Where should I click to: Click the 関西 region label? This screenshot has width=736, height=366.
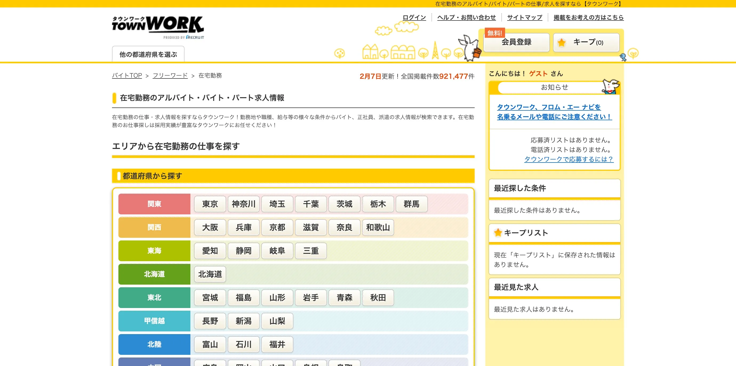point(154,227)
